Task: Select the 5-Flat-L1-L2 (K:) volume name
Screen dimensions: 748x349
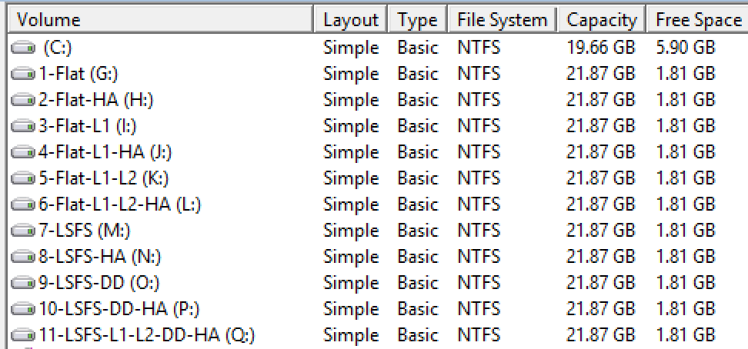Action: [103, 178]
